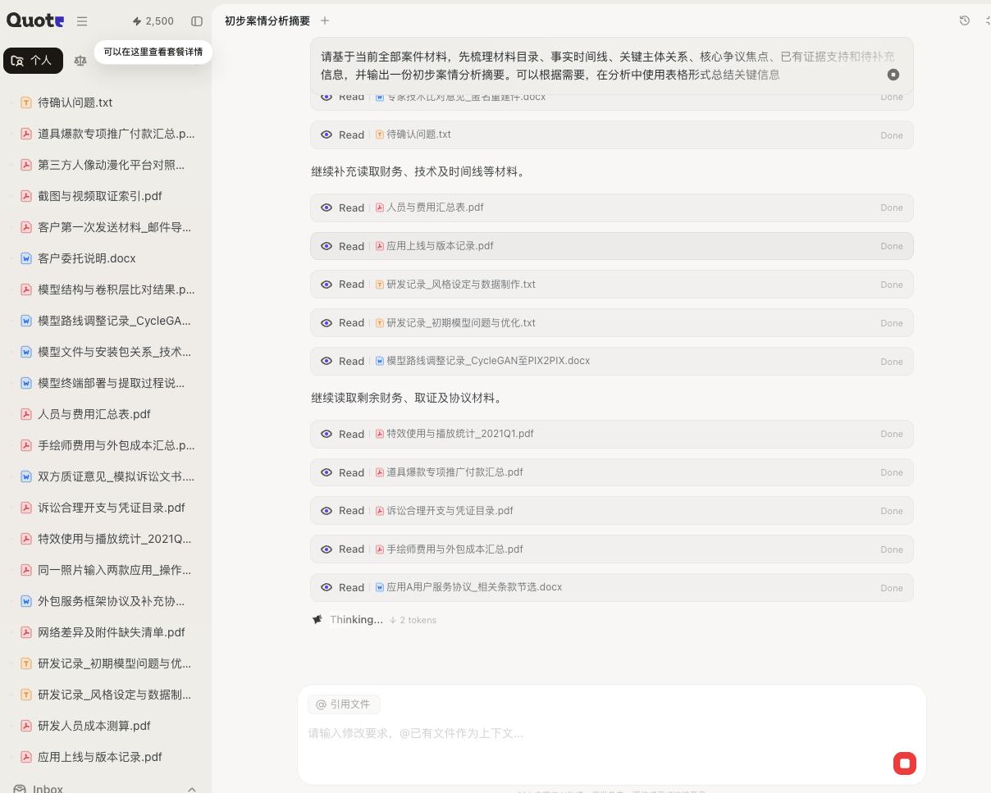The height and width of the screenshot is (793, 991).
Task: Expand the Read row for 模型路线调整记录_CycleGAN至PIX2PIX.docx
Action: [x=612, y=362]
